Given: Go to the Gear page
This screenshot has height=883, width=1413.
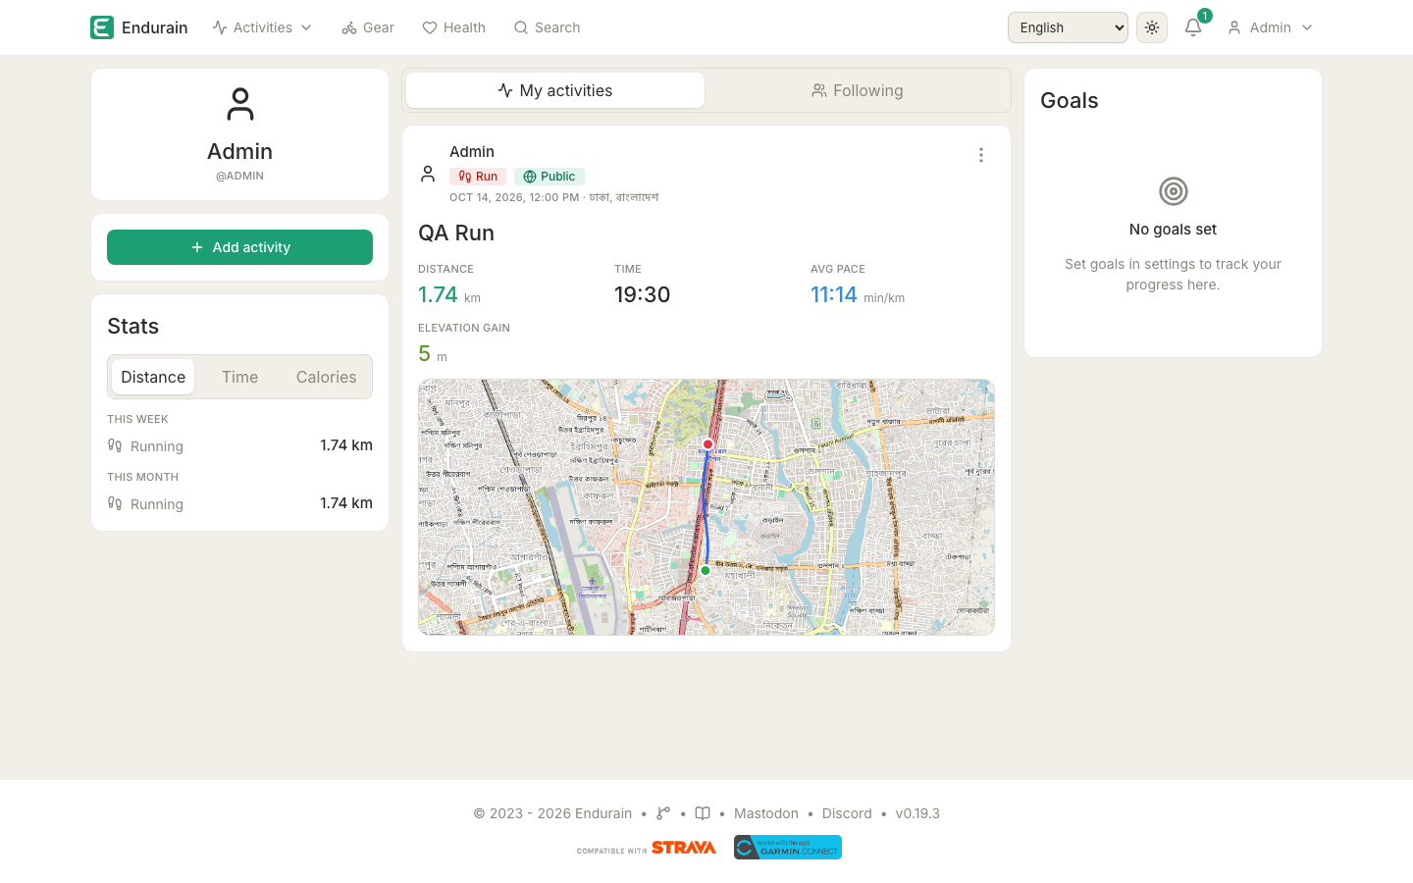Looking at the screenshot, I should [x=368, y=27].
